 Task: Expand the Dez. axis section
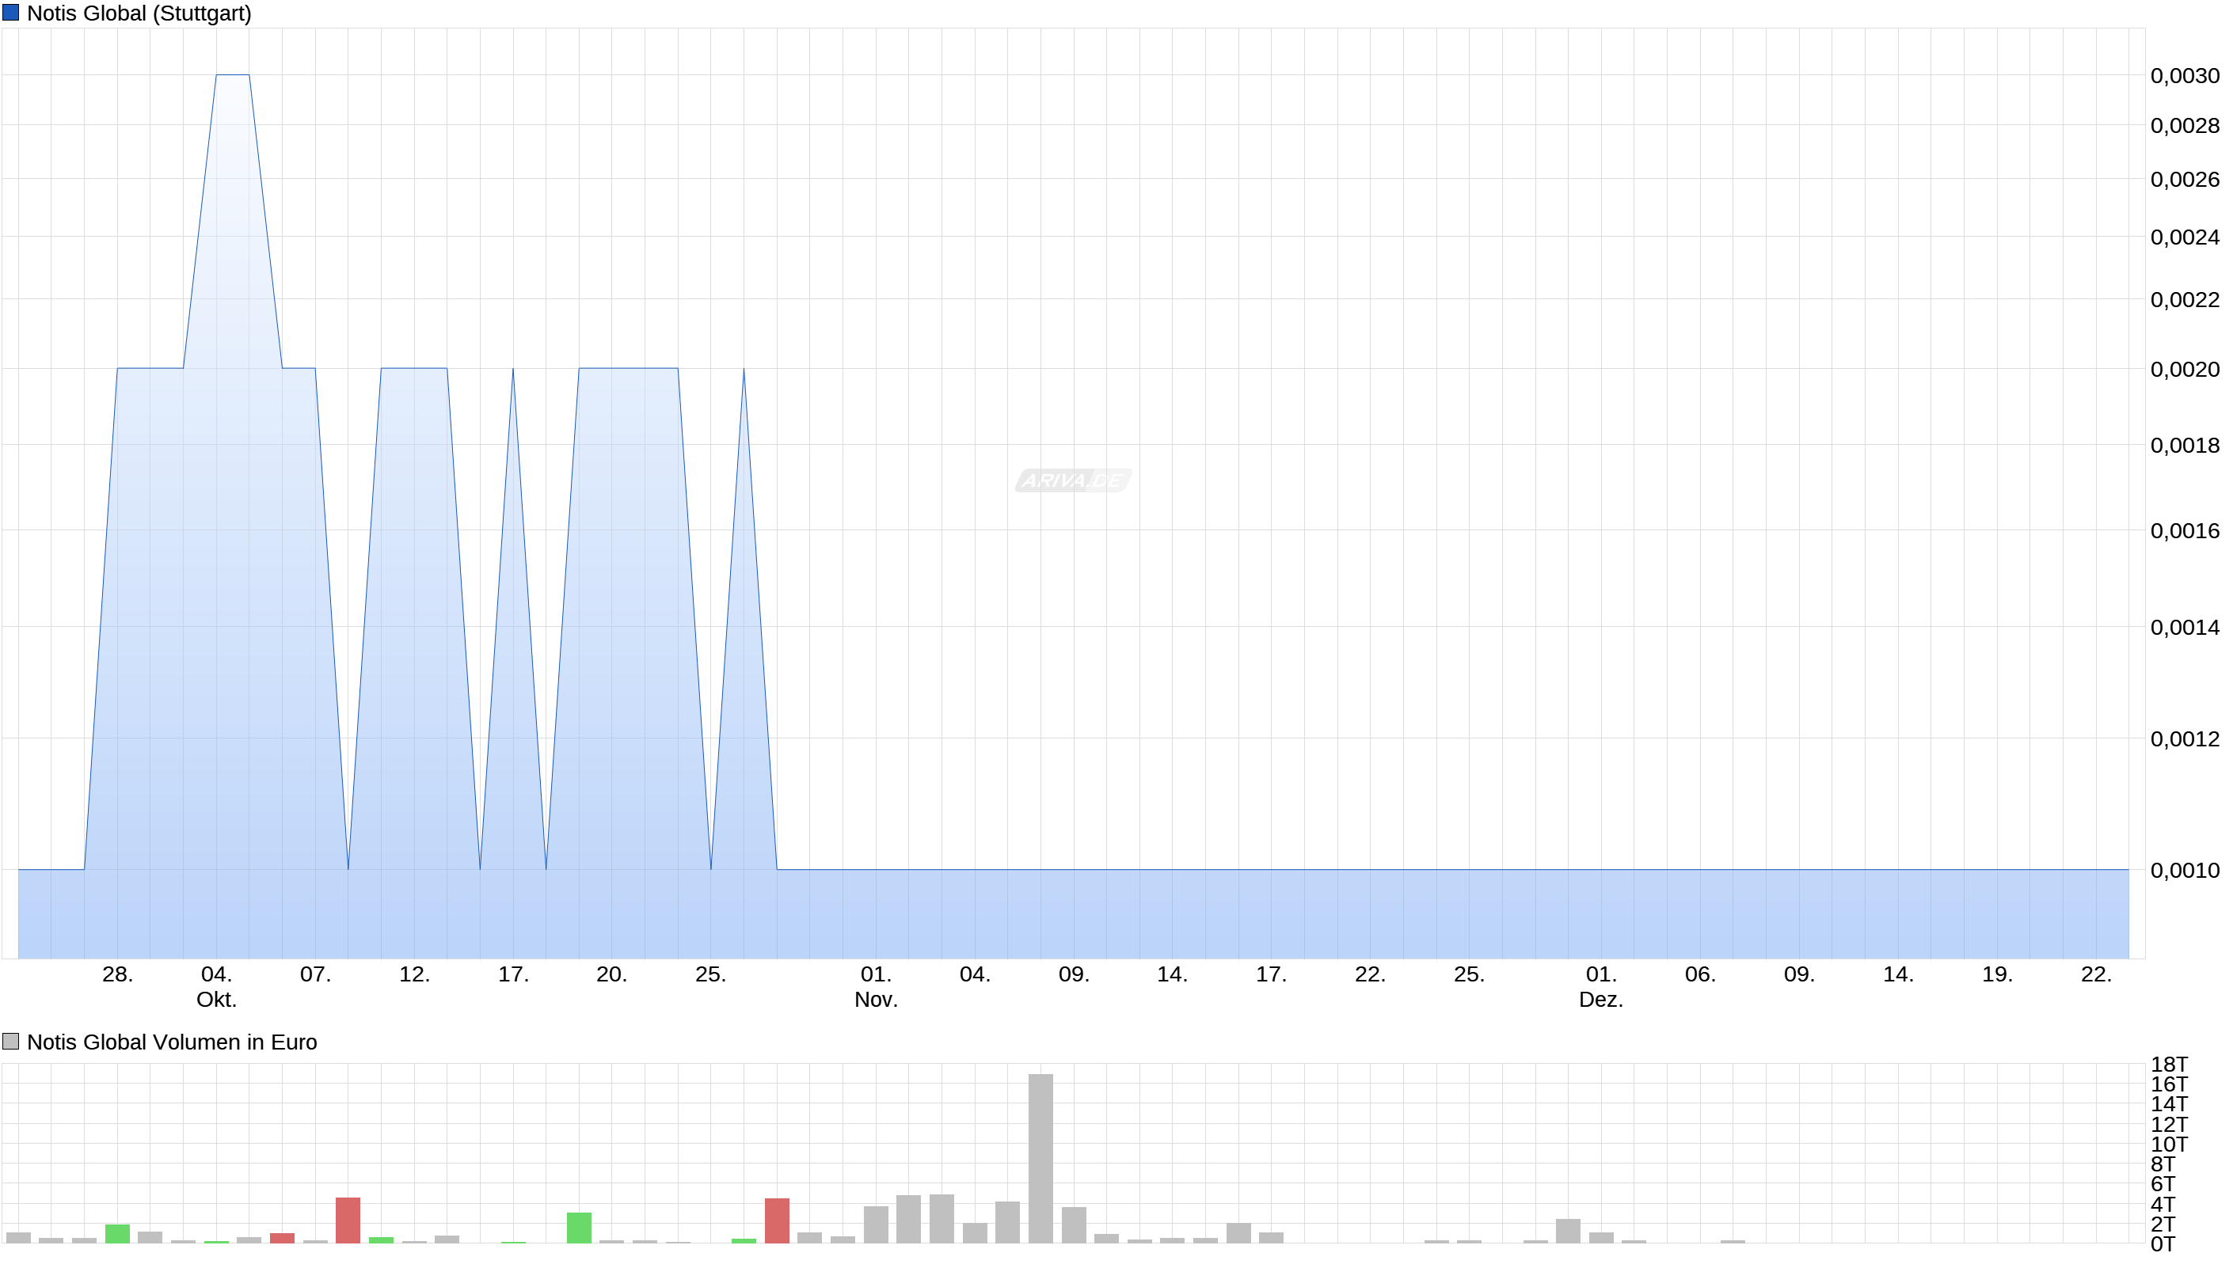point(1601,1000)
